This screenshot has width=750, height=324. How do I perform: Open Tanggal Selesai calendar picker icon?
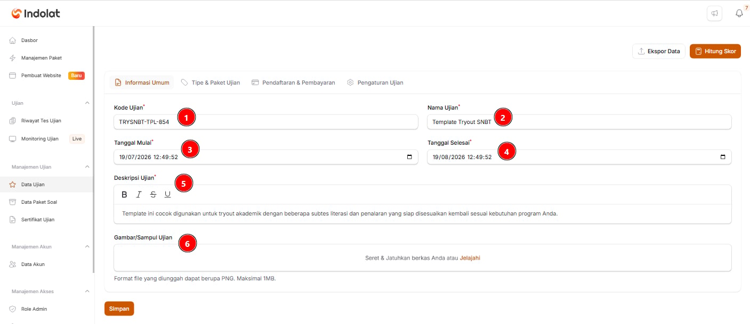coord(723,157)
